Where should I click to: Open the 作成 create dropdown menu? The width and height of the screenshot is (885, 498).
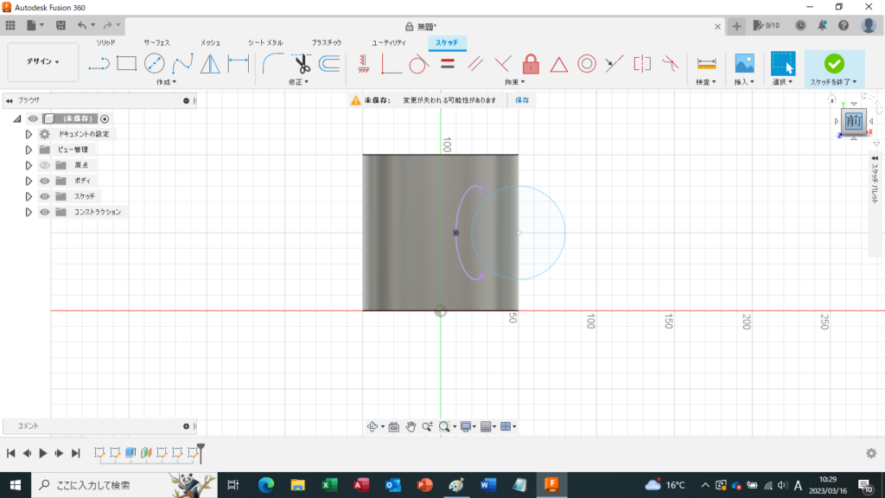166,82
